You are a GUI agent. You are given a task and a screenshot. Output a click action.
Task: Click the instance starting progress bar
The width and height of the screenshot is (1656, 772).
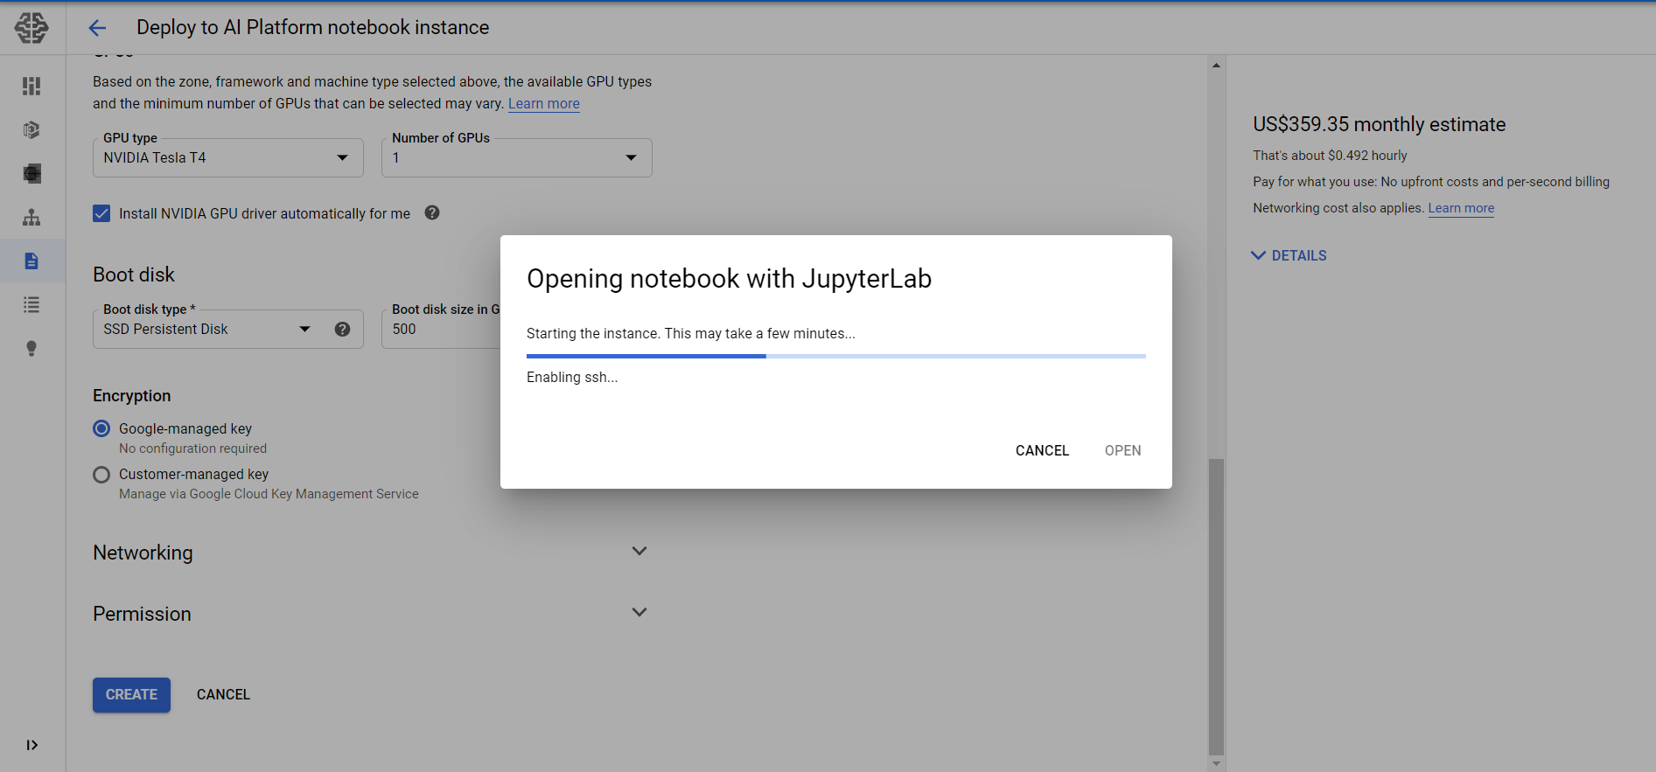point(836,356)
